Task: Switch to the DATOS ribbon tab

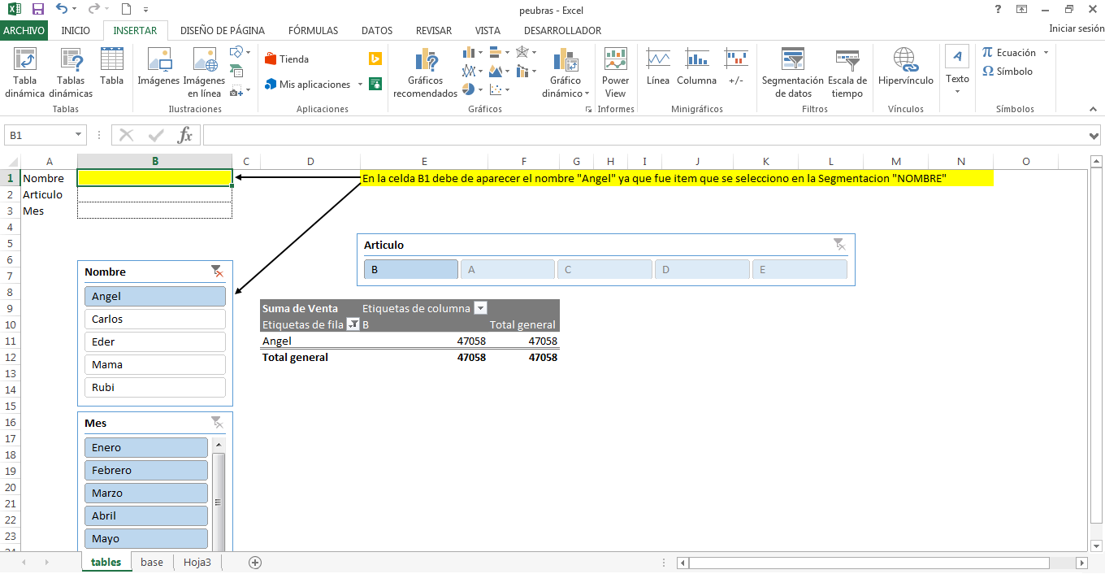Action: (376, 30)
